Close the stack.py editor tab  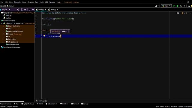click(58, 10)
